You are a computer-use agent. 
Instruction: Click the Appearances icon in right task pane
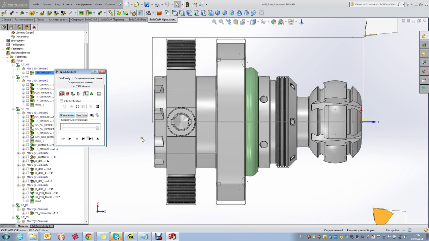(424, 71)
